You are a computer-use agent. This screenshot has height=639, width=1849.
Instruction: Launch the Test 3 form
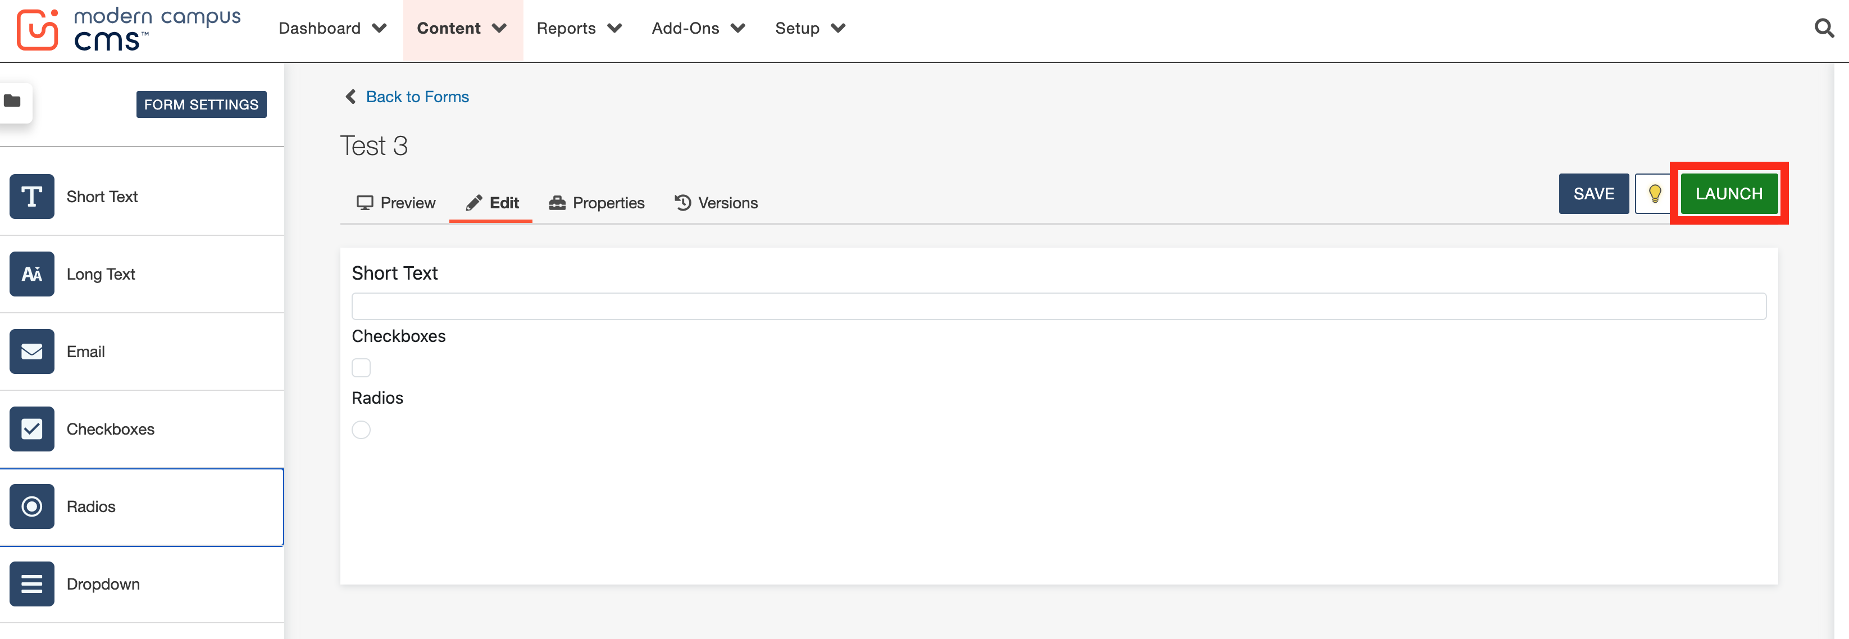click(1728, 193)
